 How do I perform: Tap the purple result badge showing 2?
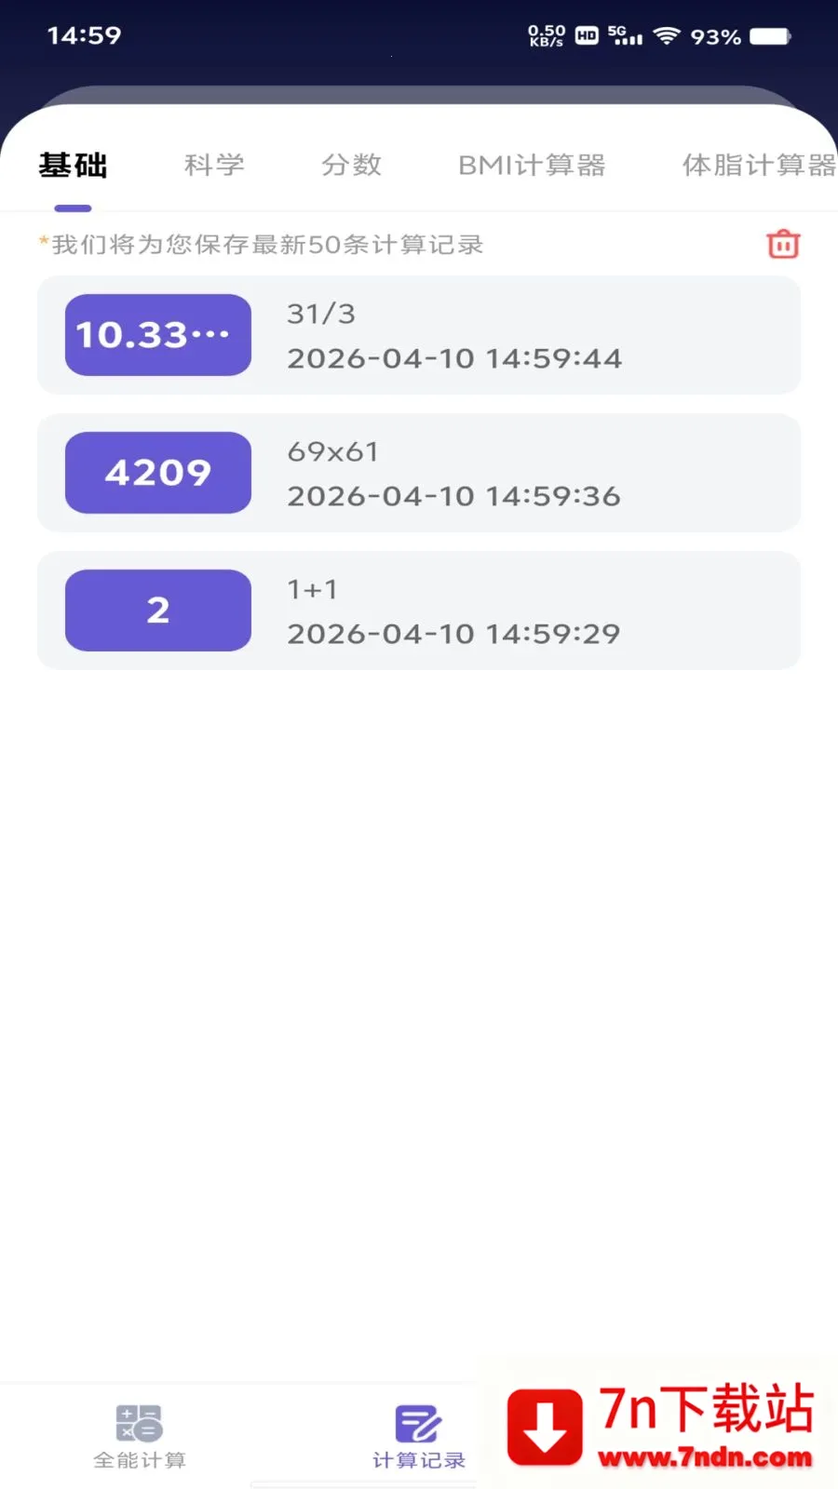(158, 610)
